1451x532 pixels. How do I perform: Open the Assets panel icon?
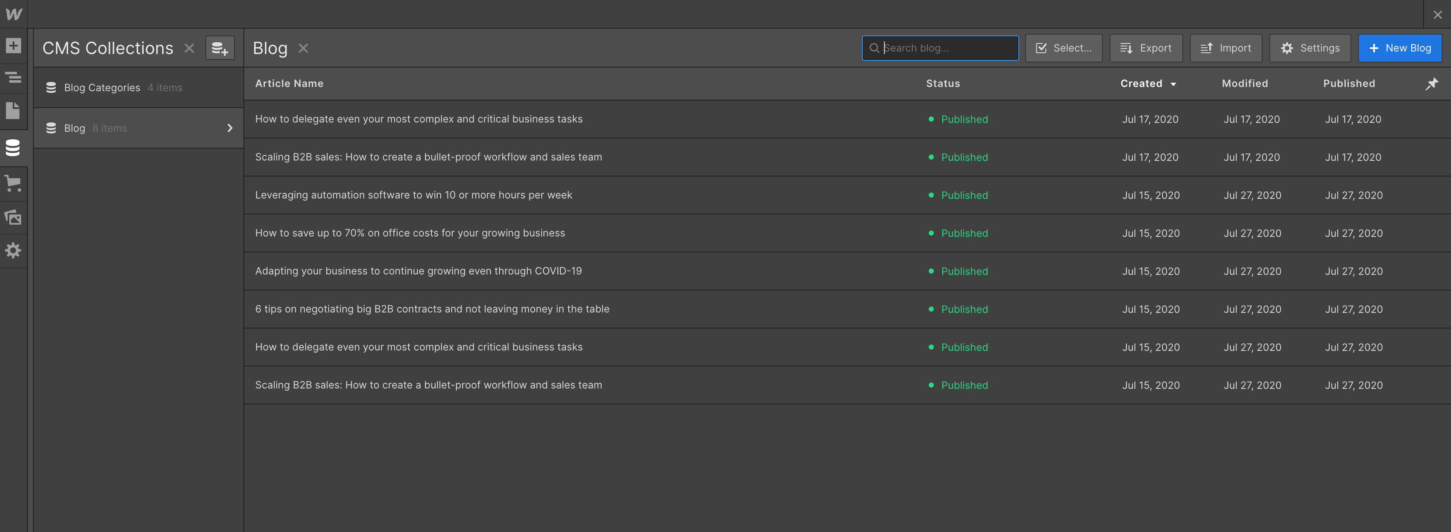pos(14,217)
